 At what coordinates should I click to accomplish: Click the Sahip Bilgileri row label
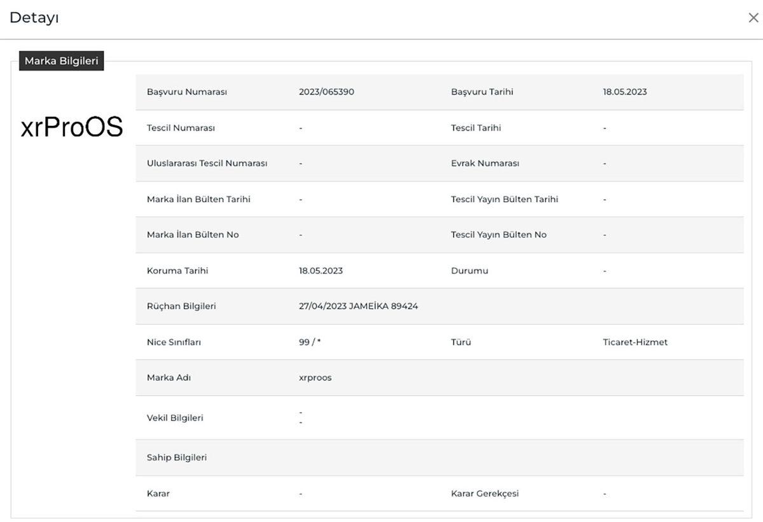pyautogui.click(x=176, y=457)
